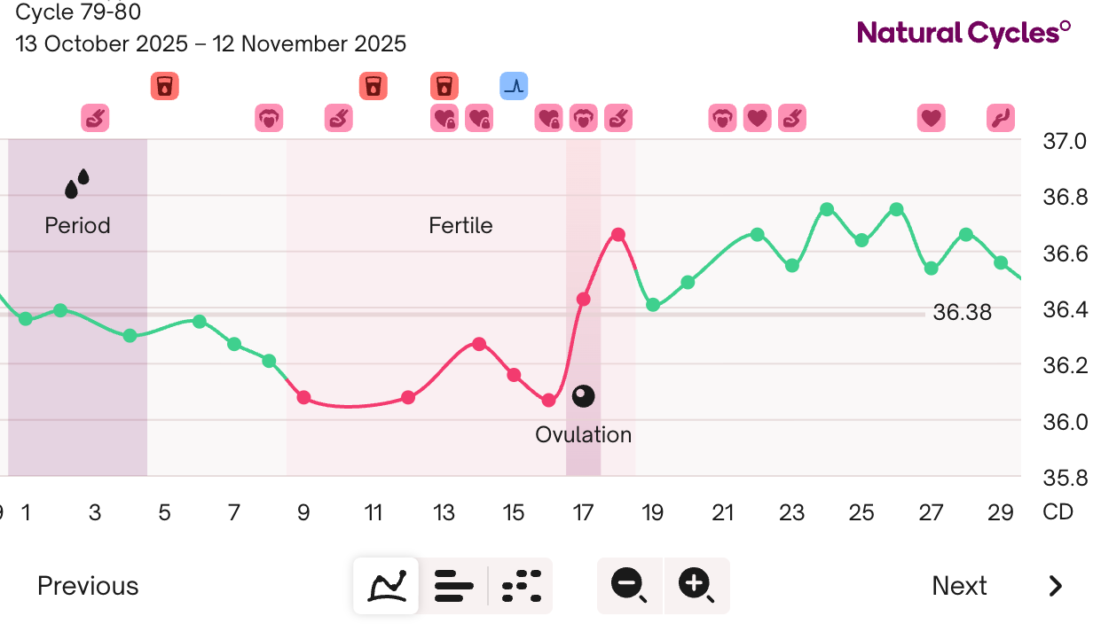Click the blue LH test icon above day 15
The height and width of the screenshot is (624, 1093).
514,86
